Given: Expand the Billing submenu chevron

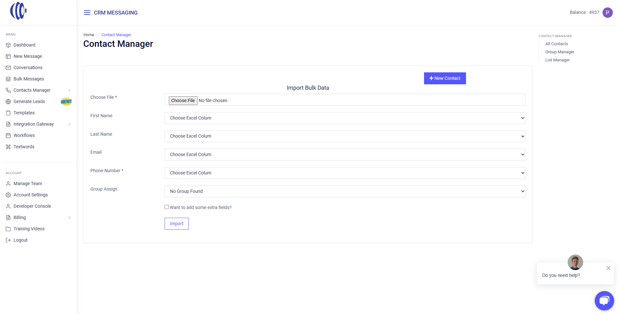Looking at the screenshot, I should 69,218.
